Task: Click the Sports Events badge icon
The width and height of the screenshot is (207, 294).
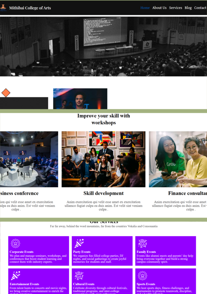Action: click(x=142, y=276)
